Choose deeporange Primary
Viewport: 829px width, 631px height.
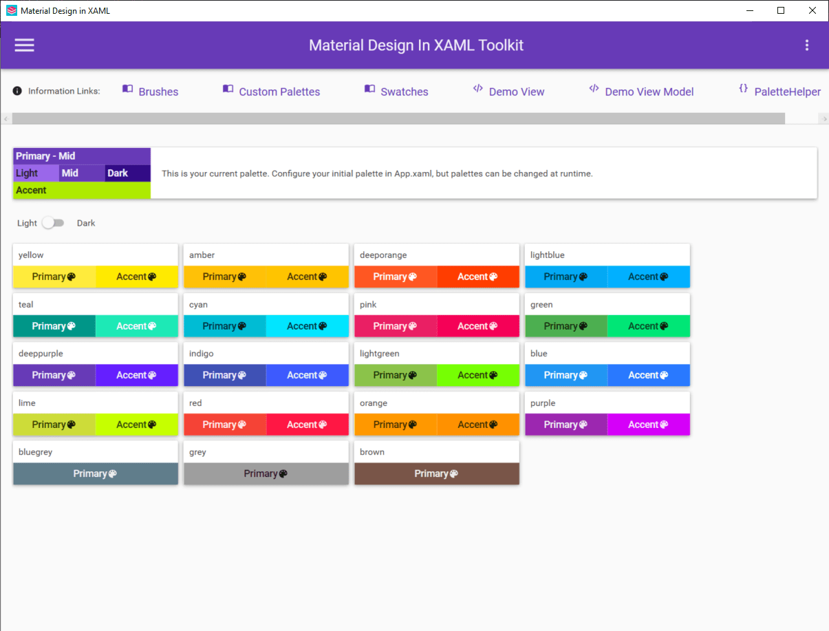396,277
